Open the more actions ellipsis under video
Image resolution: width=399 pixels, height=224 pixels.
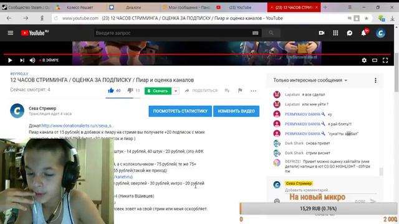pos(254,91)
